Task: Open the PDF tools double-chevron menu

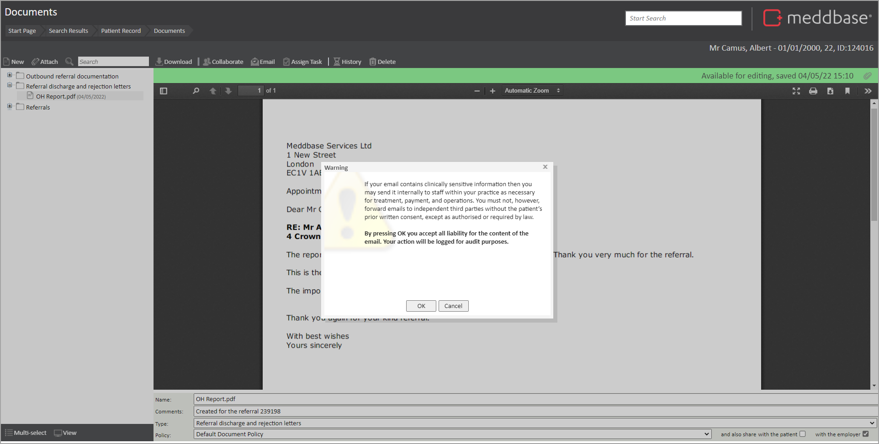Action: (868, 91)
